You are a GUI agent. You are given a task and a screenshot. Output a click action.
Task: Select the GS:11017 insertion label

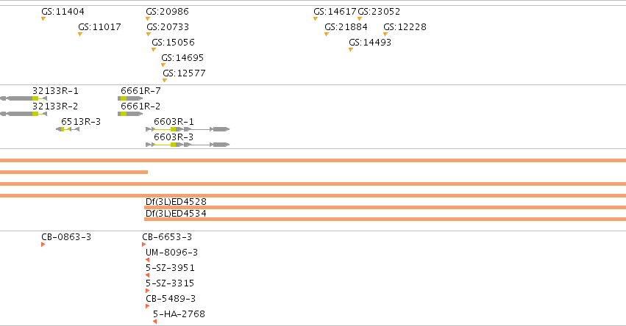pyautogui.click(x=99, y=27)
